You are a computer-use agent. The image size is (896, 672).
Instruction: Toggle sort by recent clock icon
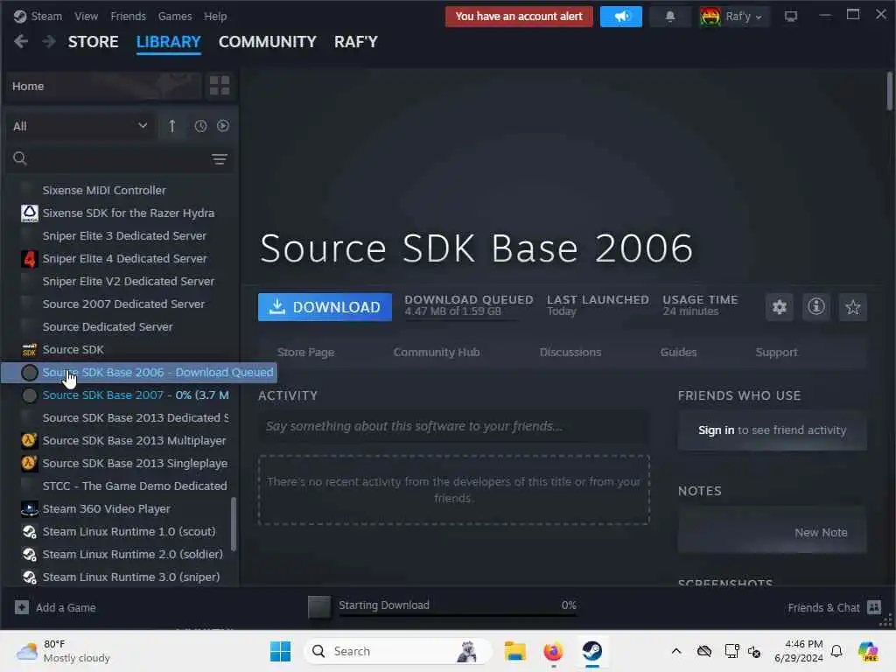point(200,126)
